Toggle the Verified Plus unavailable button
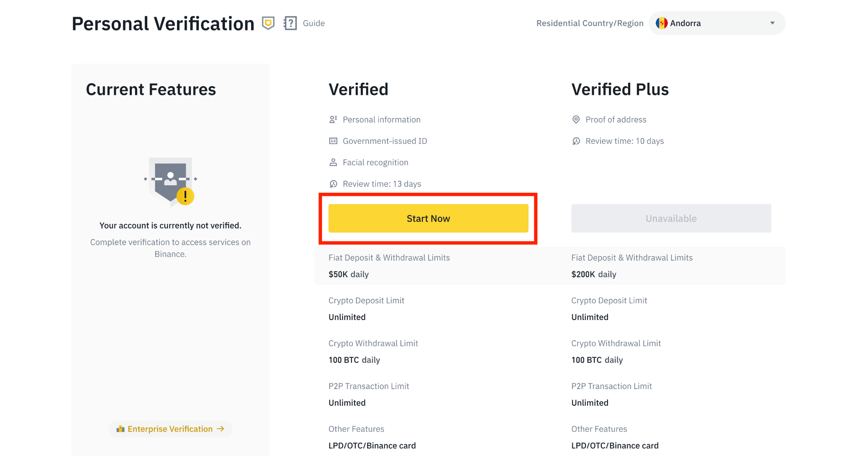The width and height of the screenshot is (857, 456). (671, 218)
